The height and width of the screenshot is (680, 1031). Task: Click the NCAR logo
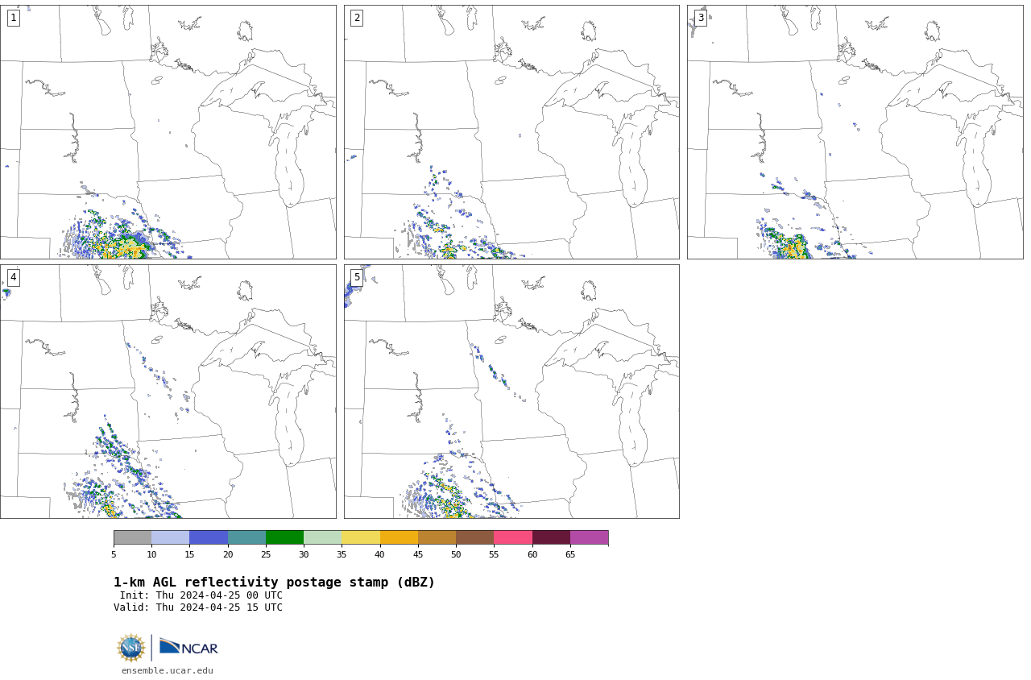[188, 647]
